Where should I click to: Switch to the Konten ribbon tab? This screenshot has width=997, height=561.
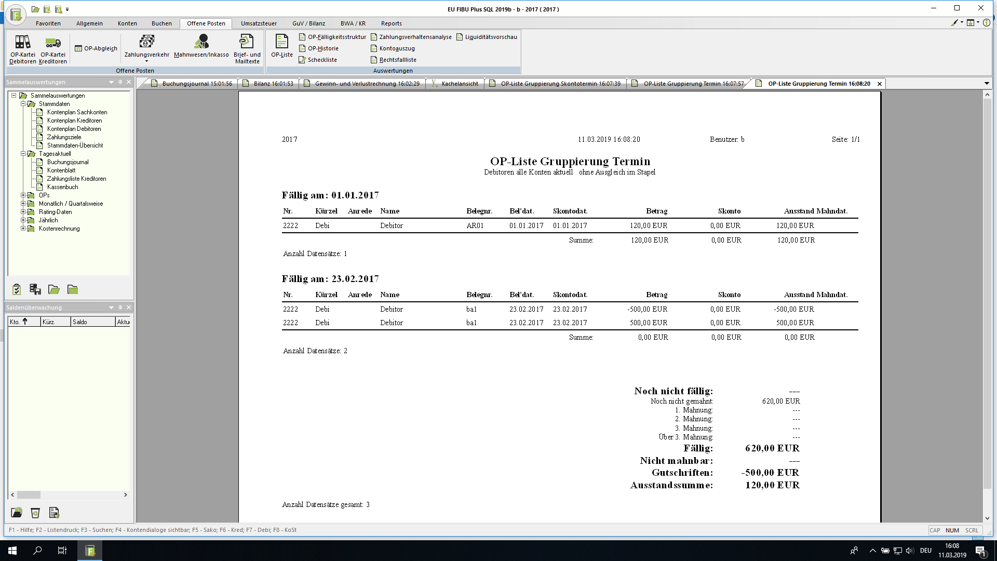[127, 23]
